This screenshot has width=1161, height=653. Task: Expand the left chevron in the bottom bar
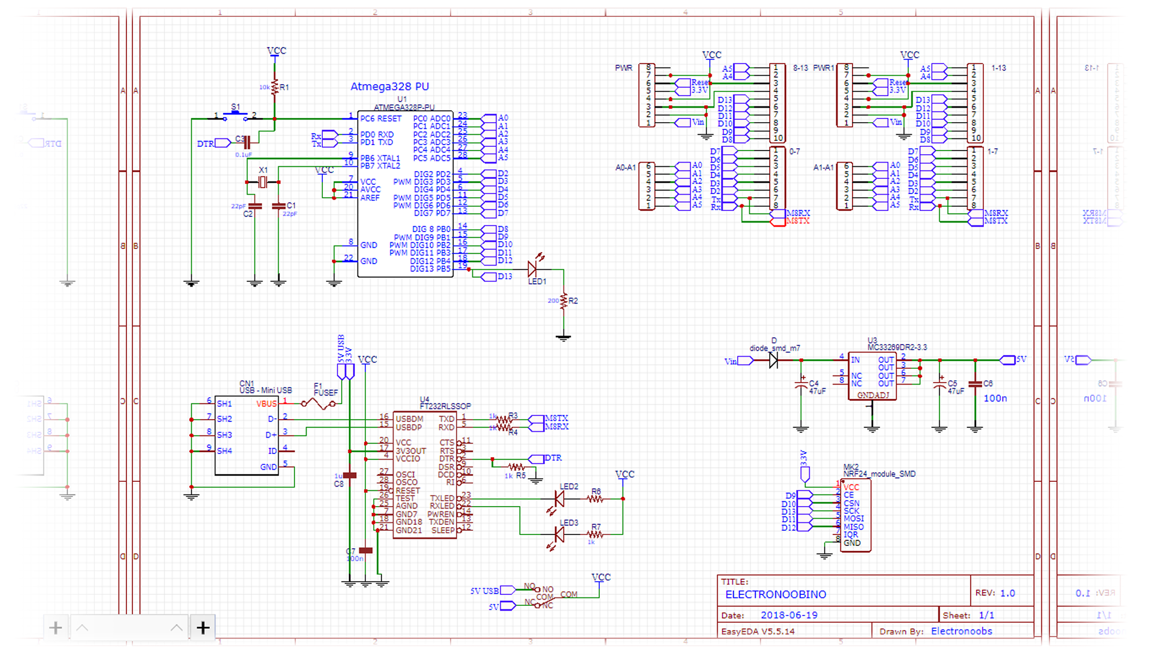83,628
